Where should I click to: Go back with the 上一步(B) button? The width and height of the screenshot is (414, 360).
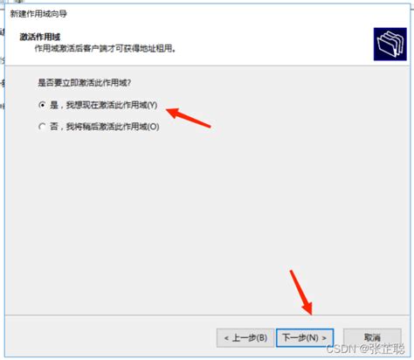245,338
